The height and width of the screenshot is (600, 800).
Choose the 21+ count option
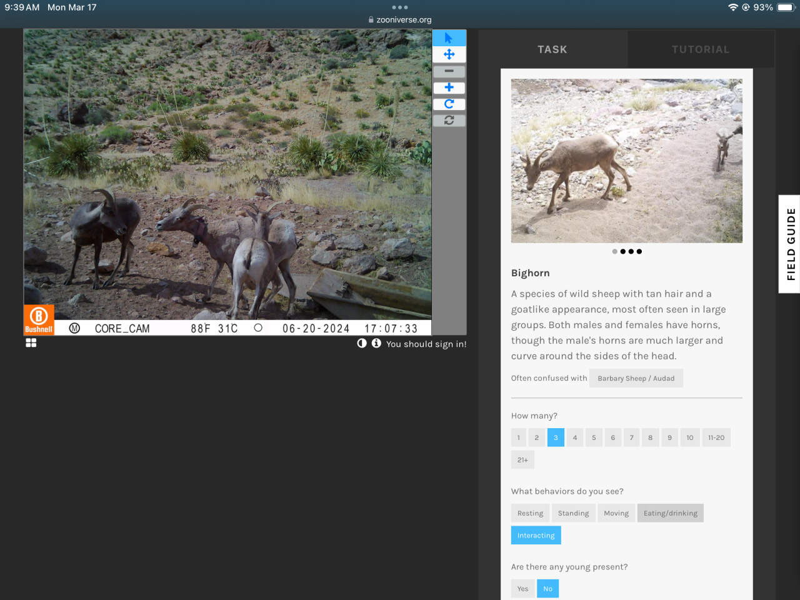[522, 460]
